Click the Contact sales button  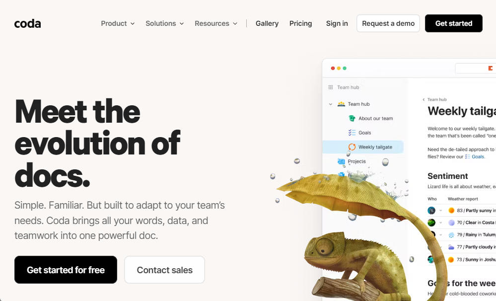pos(164,270)
